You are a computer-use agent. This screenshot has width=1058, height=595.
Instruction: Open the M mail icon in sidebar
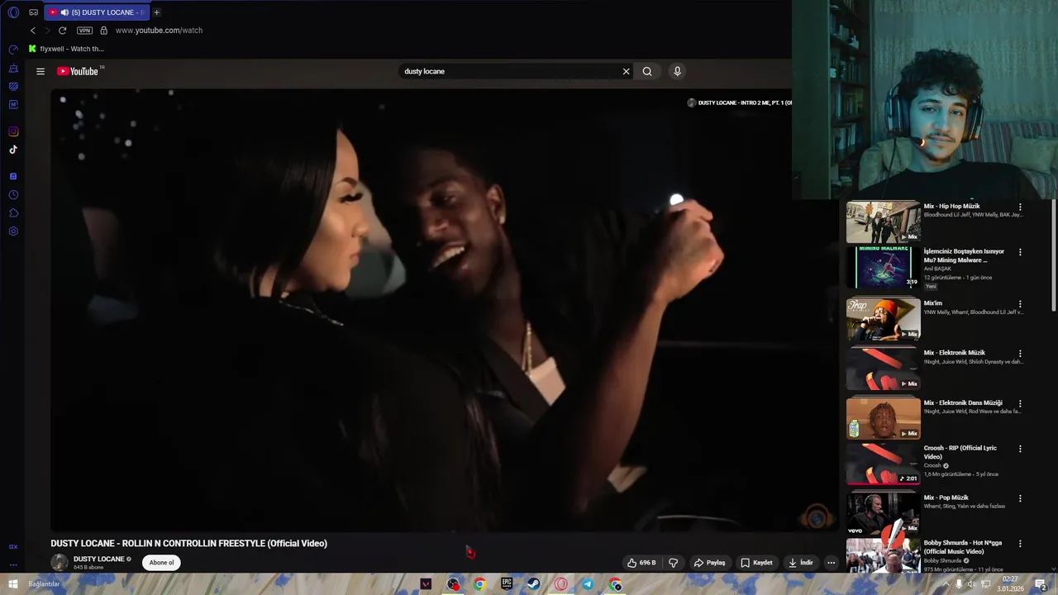point(13,105)
